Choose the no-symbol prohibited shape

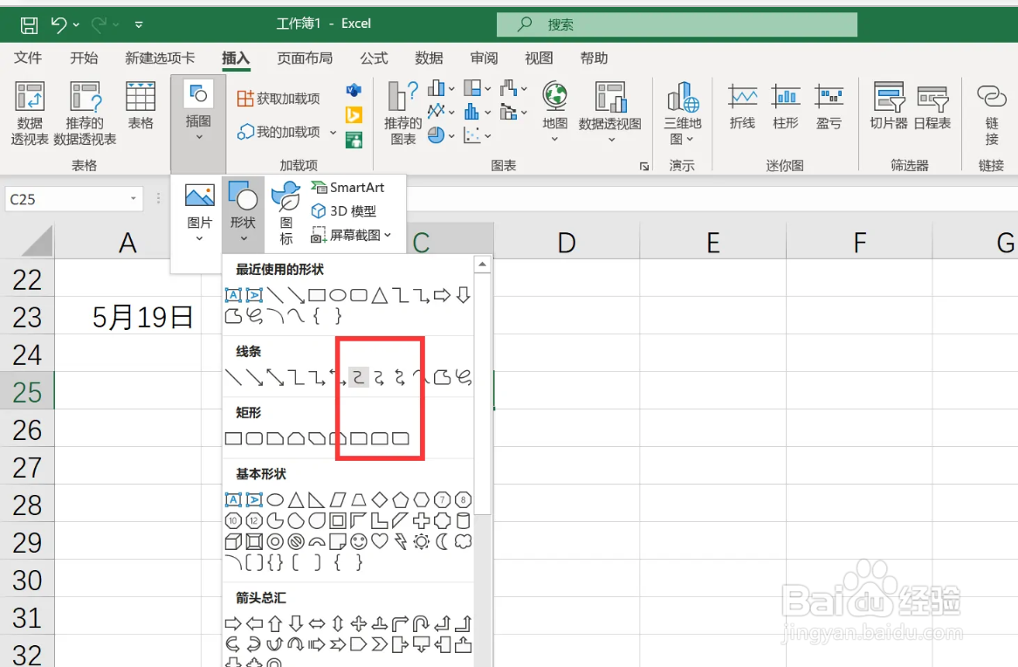(296, 541)
